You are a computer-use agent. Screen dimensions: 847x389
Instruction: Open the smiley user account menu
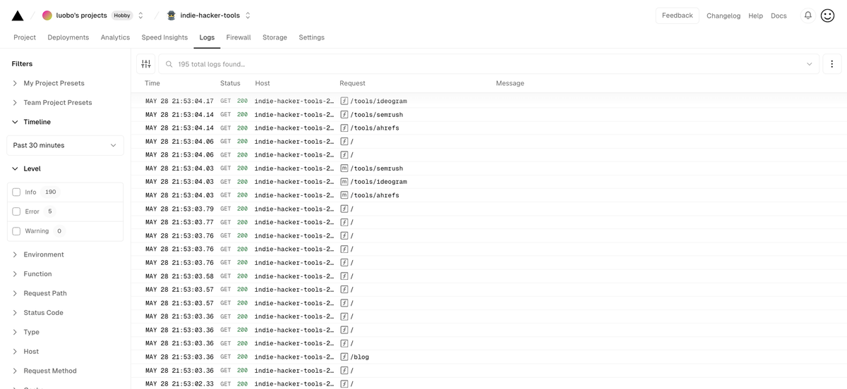[828, 16]
